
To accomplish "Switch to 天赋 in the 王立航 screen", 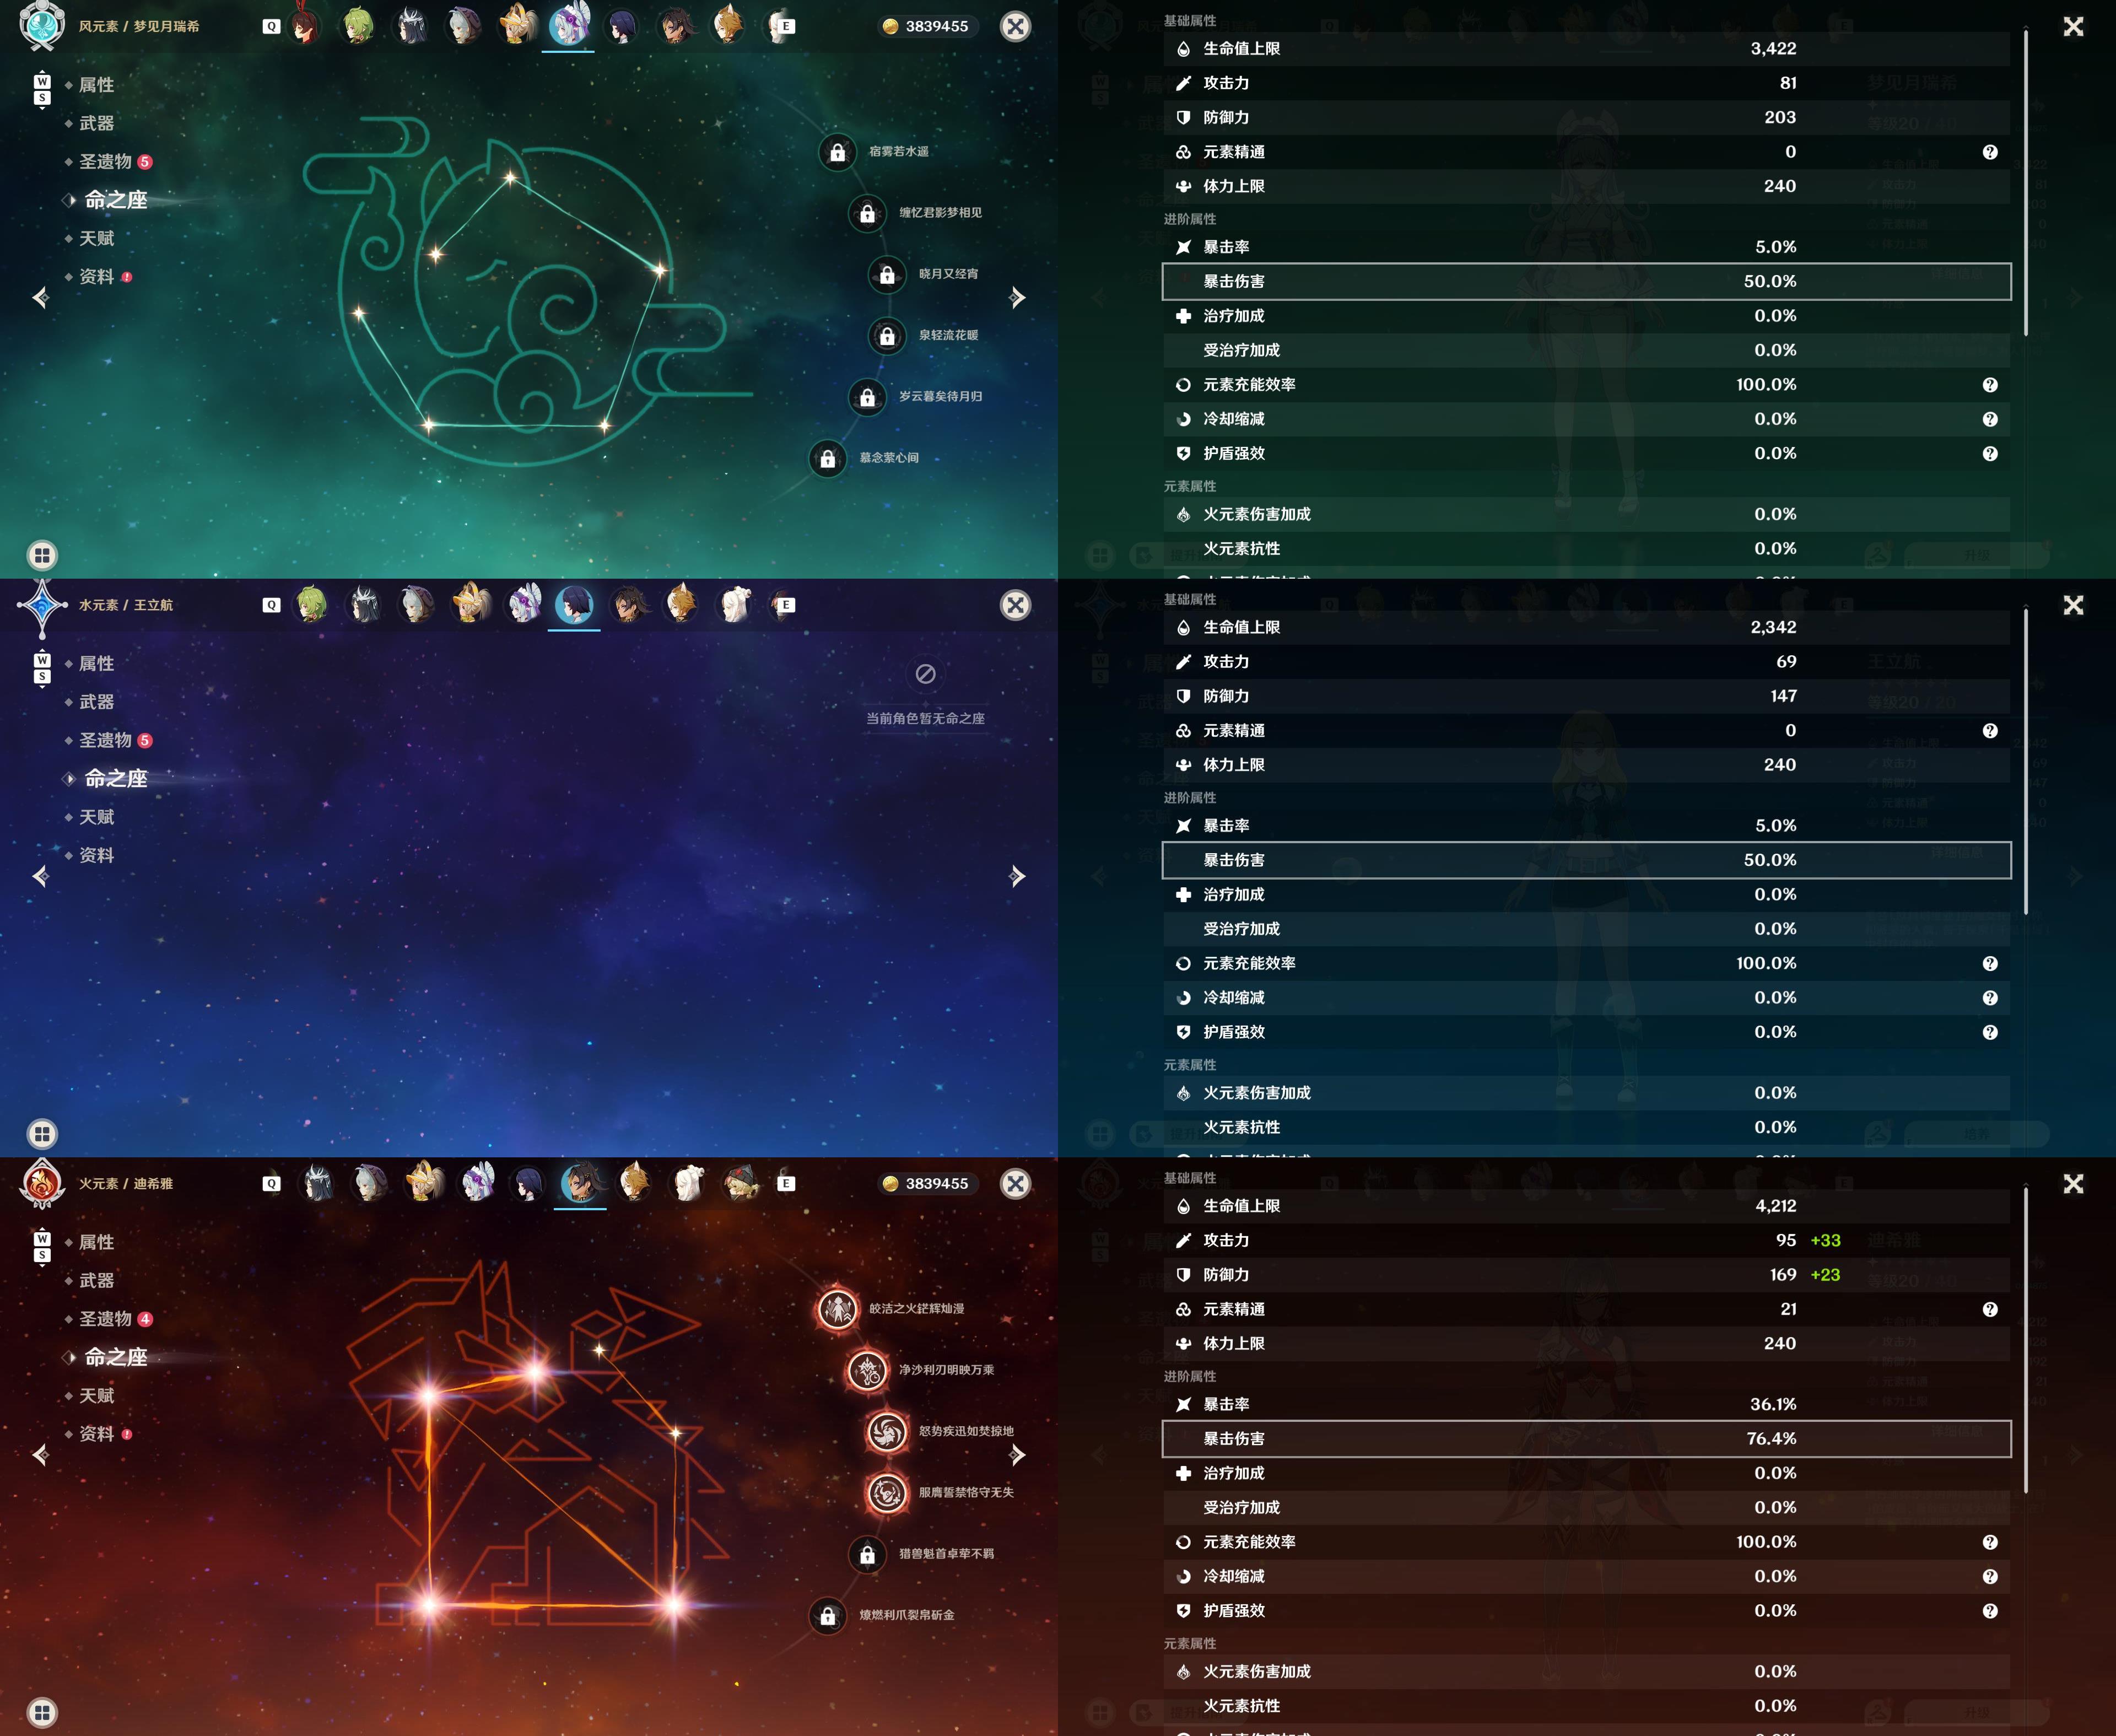I will [x=96, y=817].
